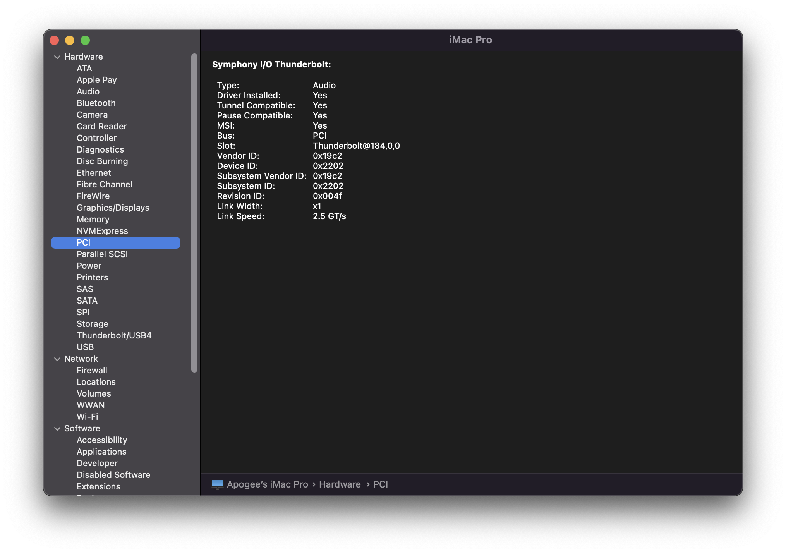Select ATA in the sidebar
The height and width of the screenshot is (553, 786).
point(84,69)
